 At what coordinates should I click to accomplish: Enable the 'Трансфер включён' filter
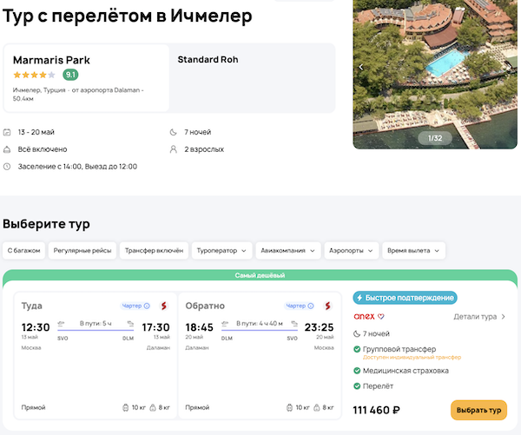click(x=153, y=251)
